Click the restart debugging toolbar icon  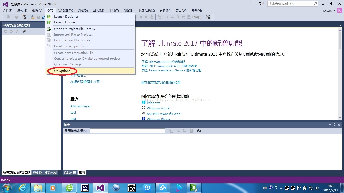(152, 17)
